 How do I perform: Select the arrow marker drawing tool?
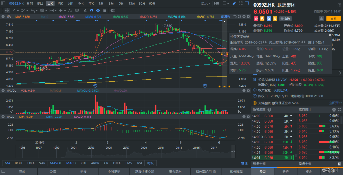(61, 10)
